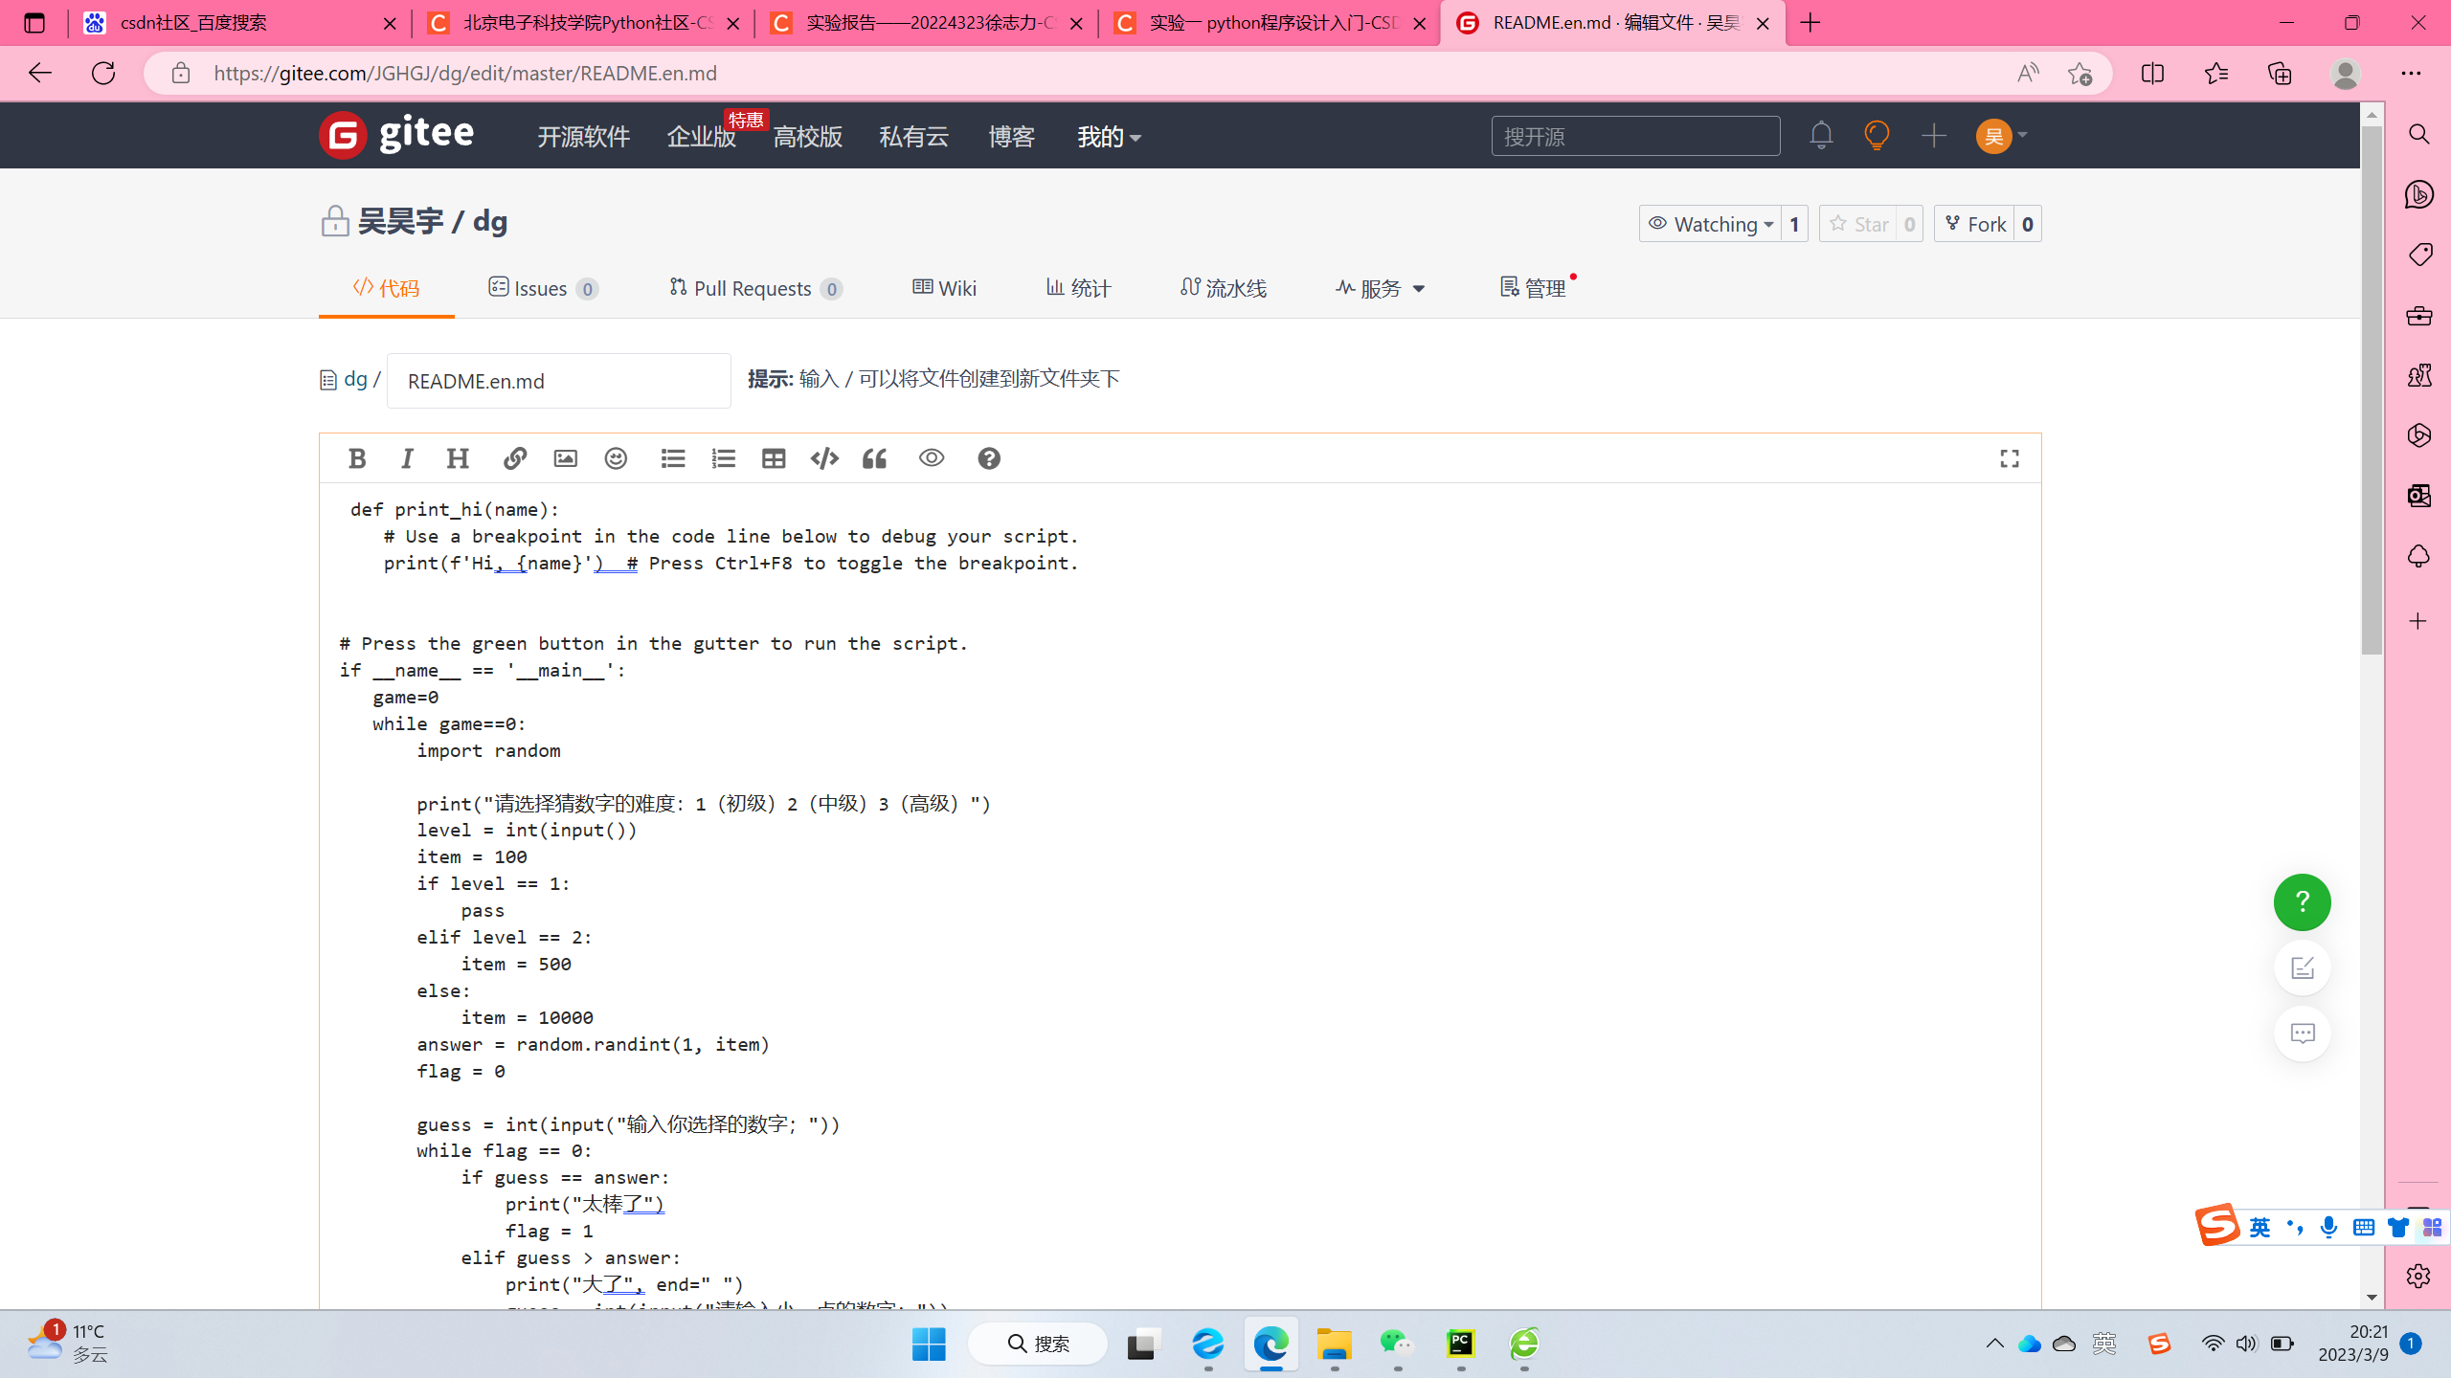The image size is (2451, 1378).
Task: Insert image via editor toolbar icon
Action: point(565,458)
